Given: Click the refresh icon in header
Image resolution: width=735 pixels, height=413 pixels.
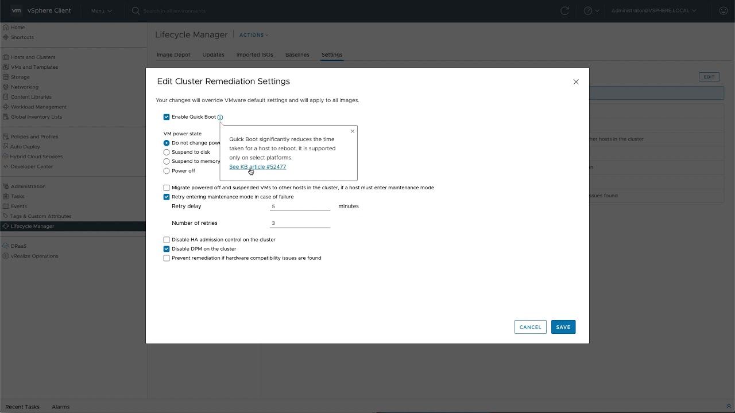Looking at the screenshot, I should 565,11.
